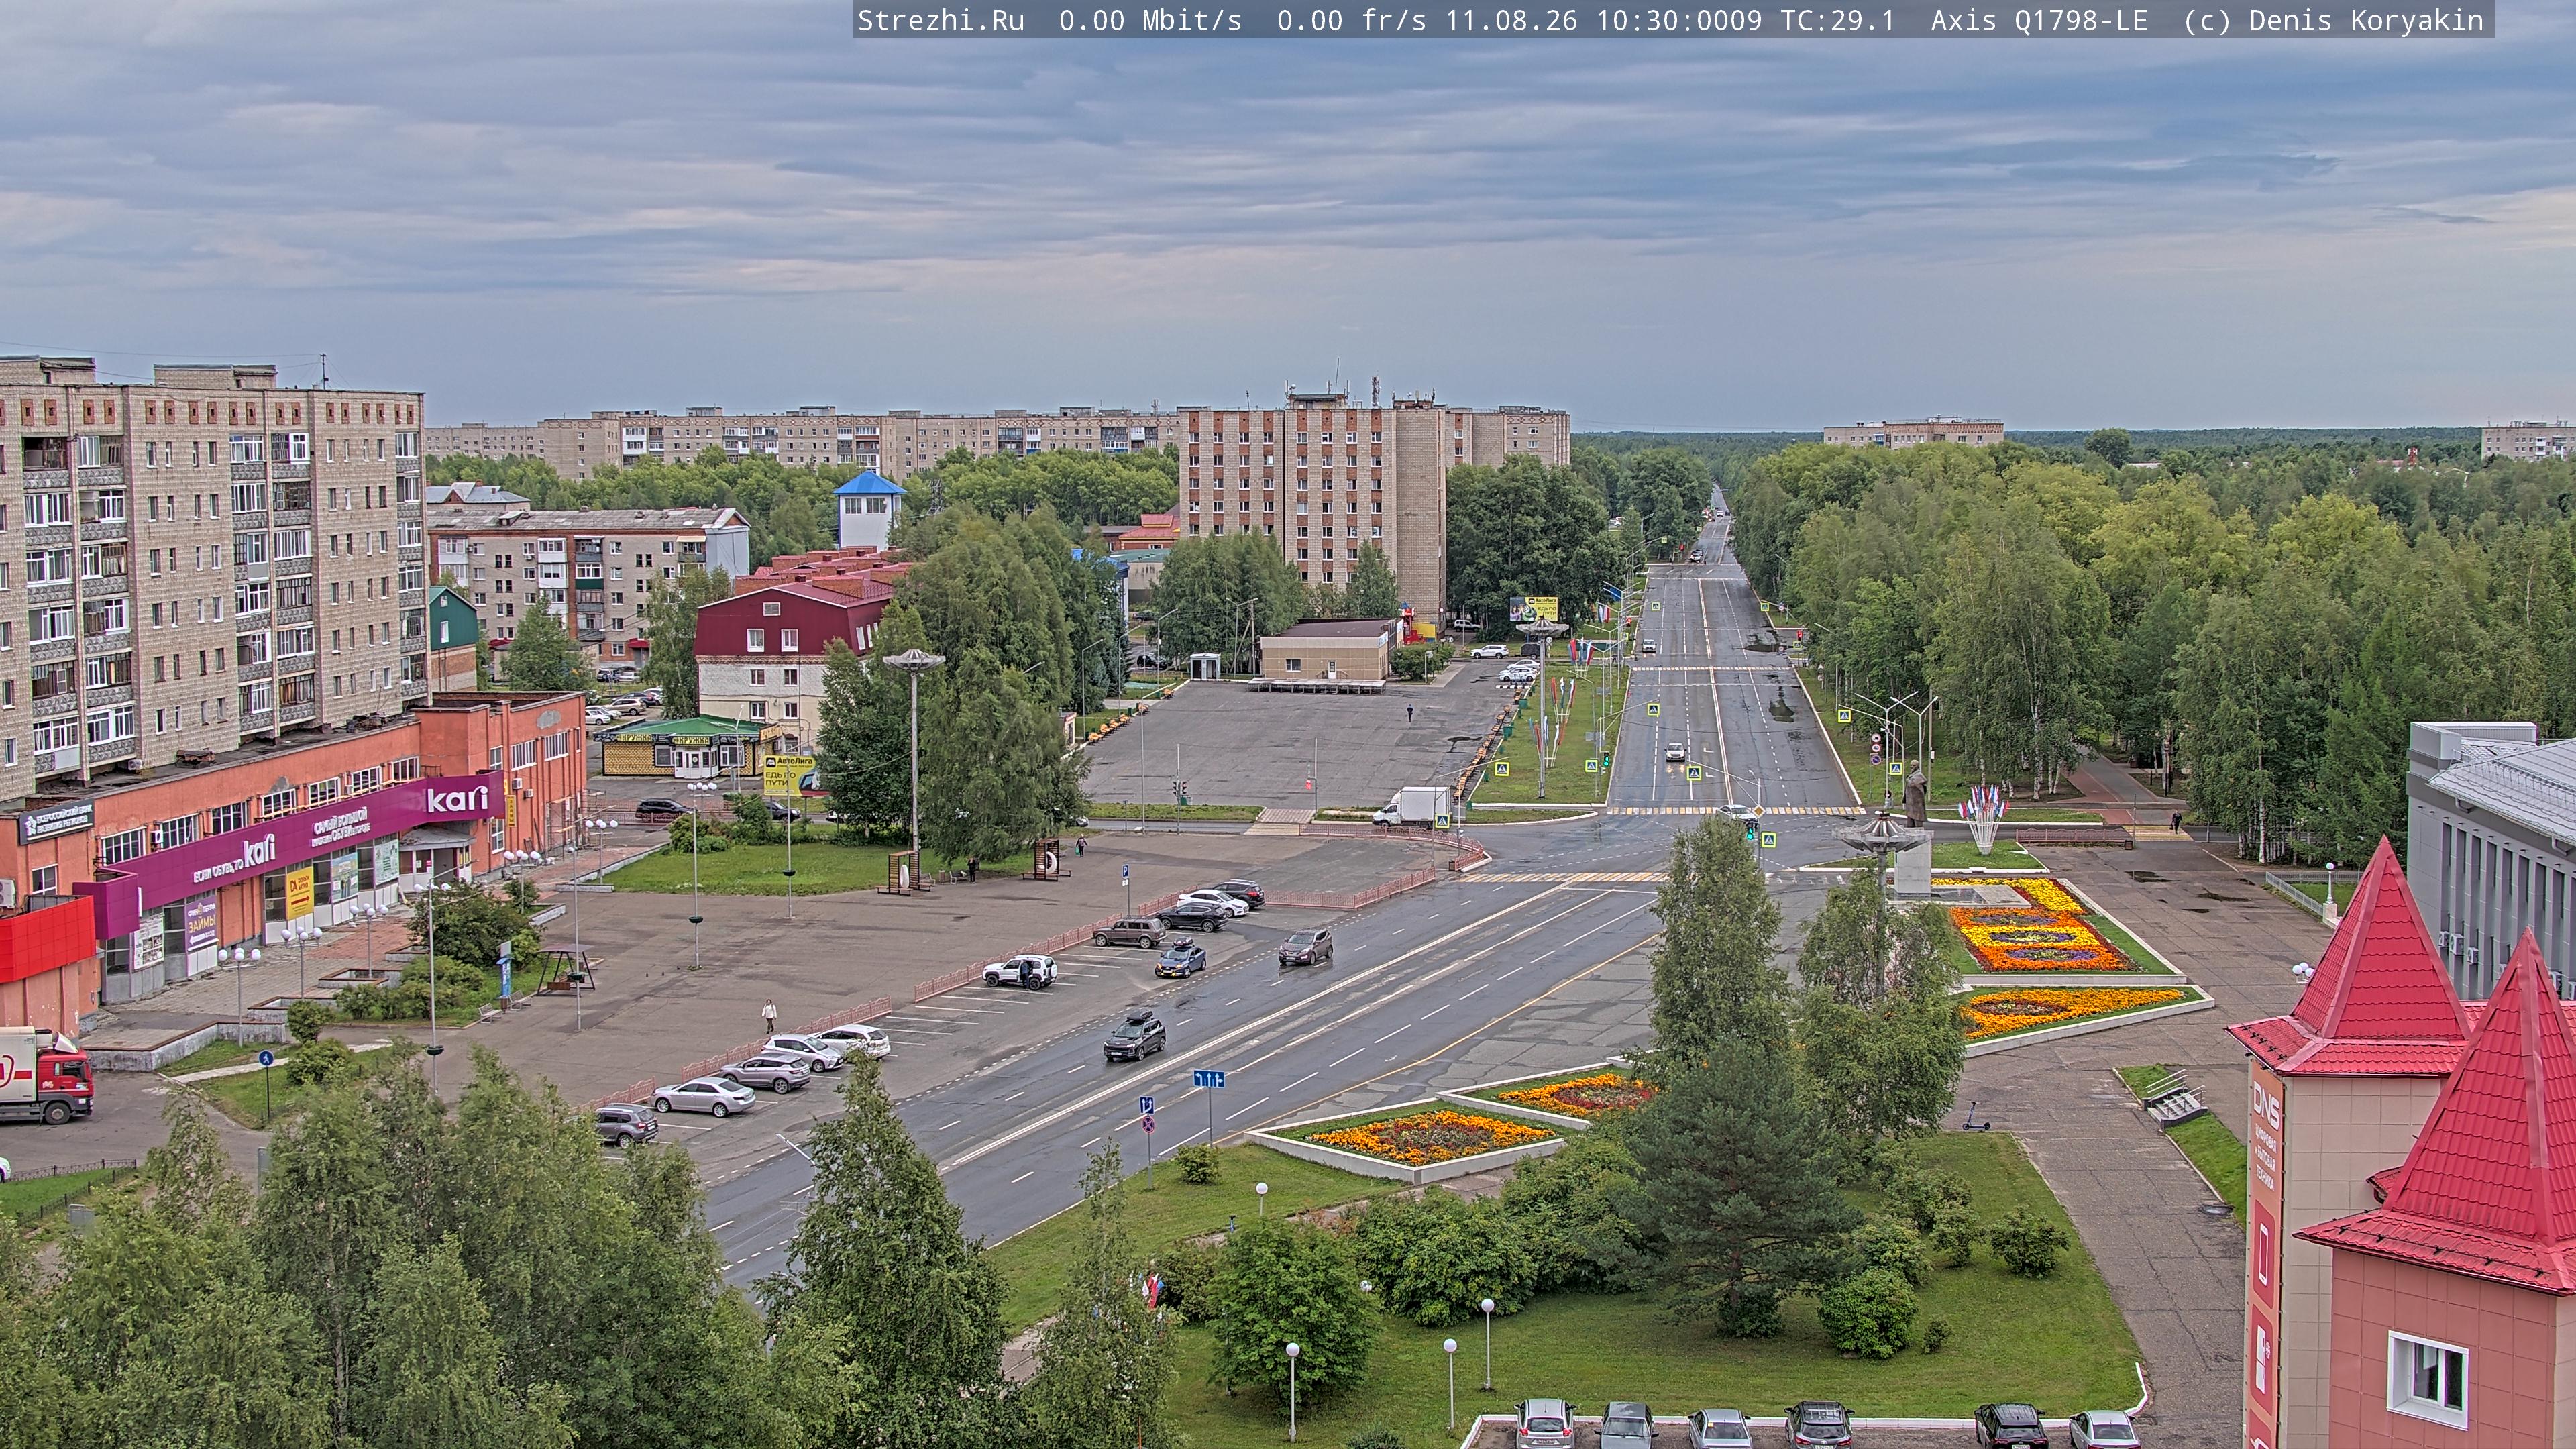Click the "Strezhi.Ru" overlay text
2576x1449 pixels.
pyautogui.click(x=941, y=21)
